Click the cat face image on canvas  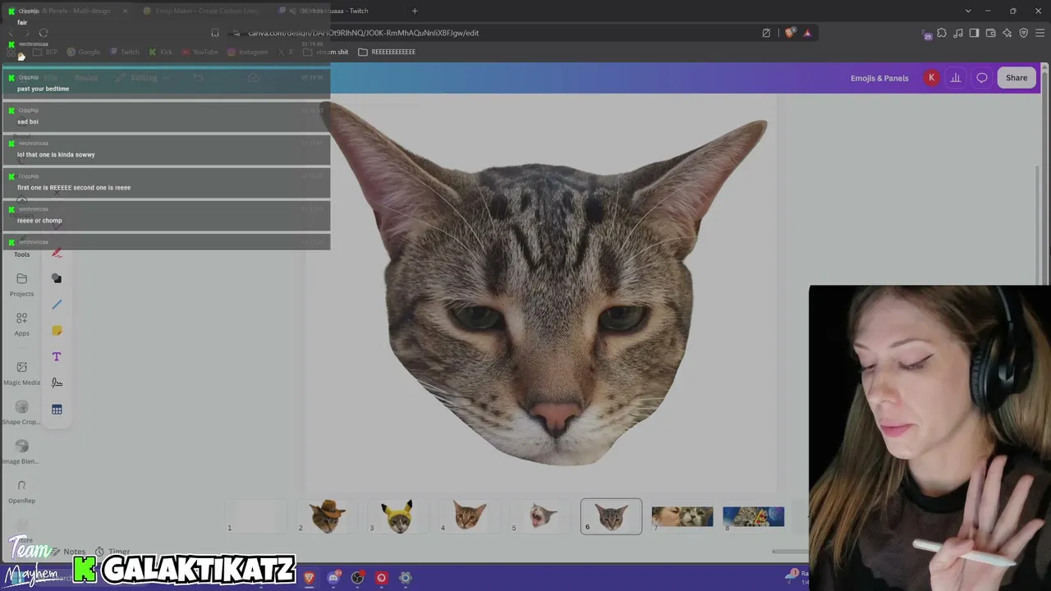pos(543,283)
